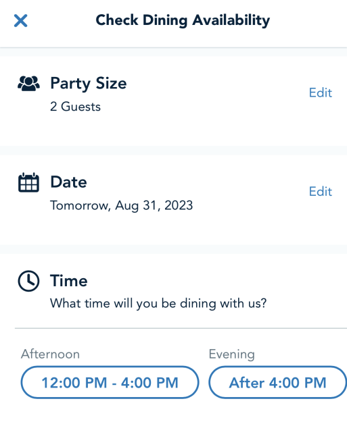Tap the Party Size guests icon
347x422 pixels.
click(x=28, y=84)
